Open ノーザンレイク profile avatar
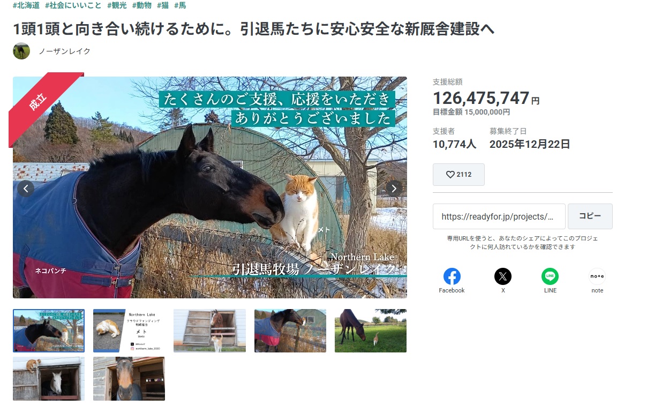The height and width of the screenshot is (406, 669). tap(21, 51)
